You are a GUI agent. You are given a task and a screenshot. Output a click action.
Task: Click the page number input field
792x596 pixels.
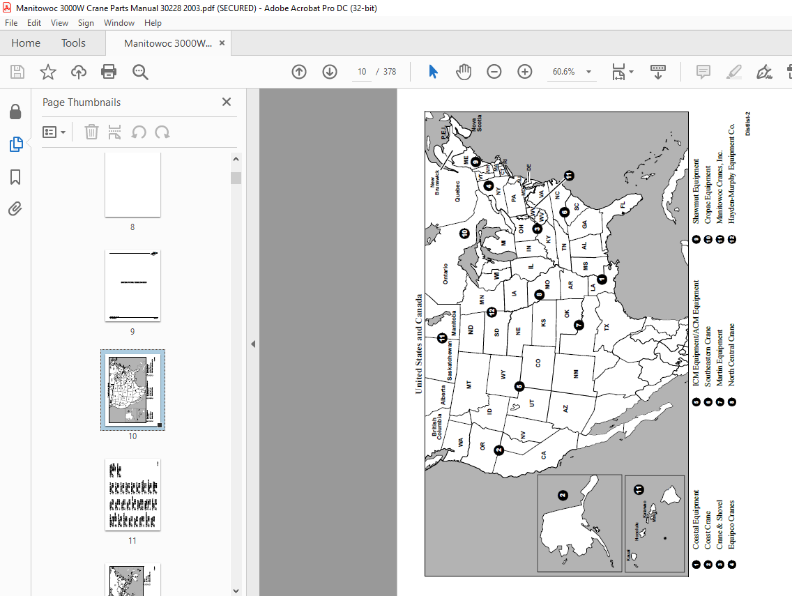(x=362, y=72)
